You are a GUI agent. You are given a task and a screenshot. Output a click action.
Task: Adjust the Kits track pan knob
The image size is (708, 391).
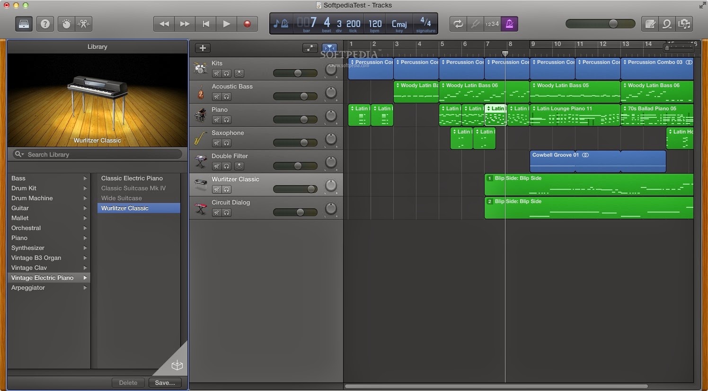click(x=331, y=70)
